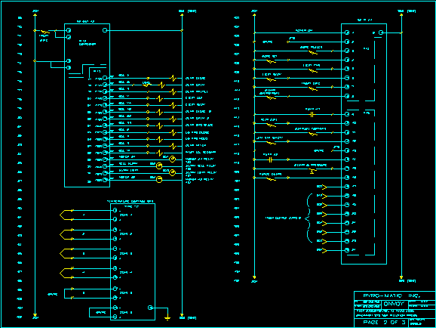Click the topmost yellow relay coil circle
Image resolution: width=436 pixels, height=328 pixels.
[x=173, y=159]
